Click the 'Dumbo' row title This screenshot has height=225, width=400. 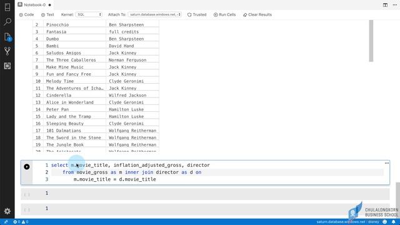pyautogui.click(x=52, y=39)
